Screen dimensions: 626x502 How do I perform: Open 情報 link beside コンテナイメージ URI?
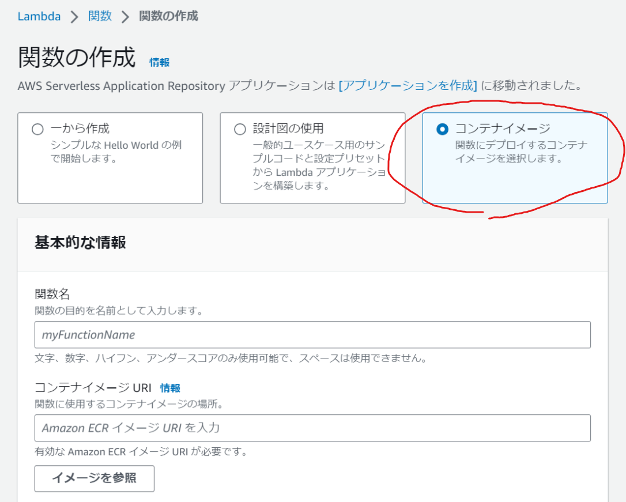(170, 388)
